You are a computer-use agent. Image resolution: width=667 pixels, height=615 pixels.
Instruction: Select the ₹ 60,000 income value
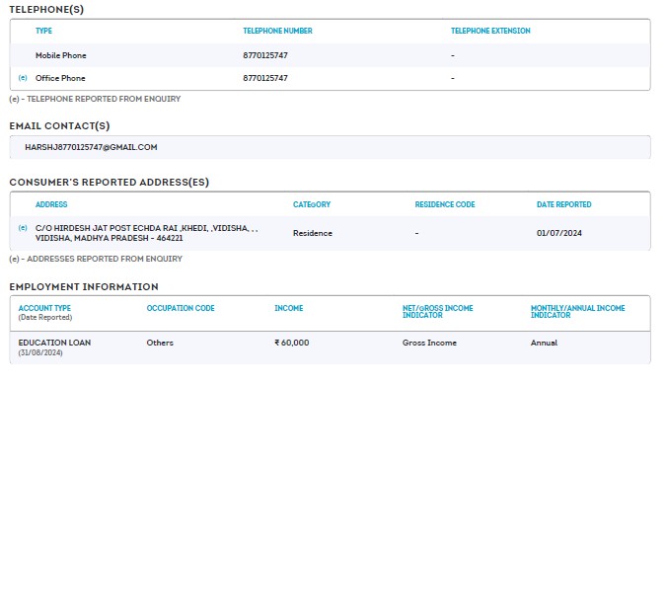click(x=291, y=343)
